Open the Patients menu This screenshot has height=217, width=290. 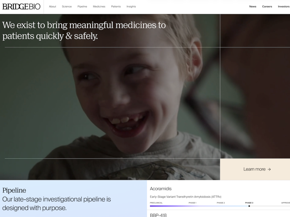point(116,7)
